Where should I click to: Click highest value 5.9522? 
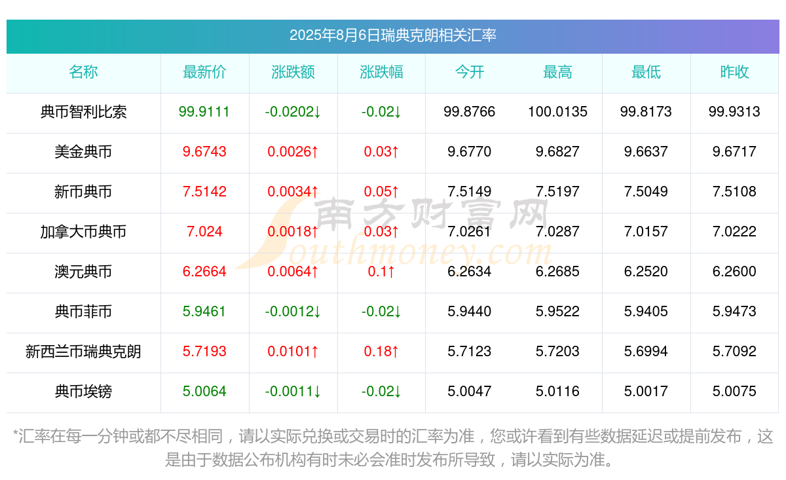click(557, 312)
